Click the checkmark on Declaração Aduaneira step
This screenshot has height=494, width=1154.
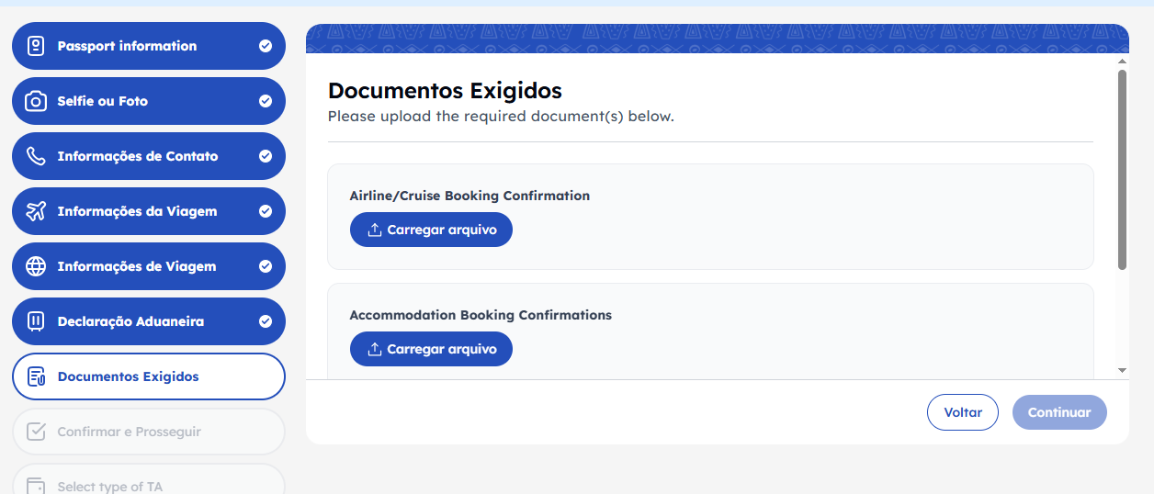(266, 321)
